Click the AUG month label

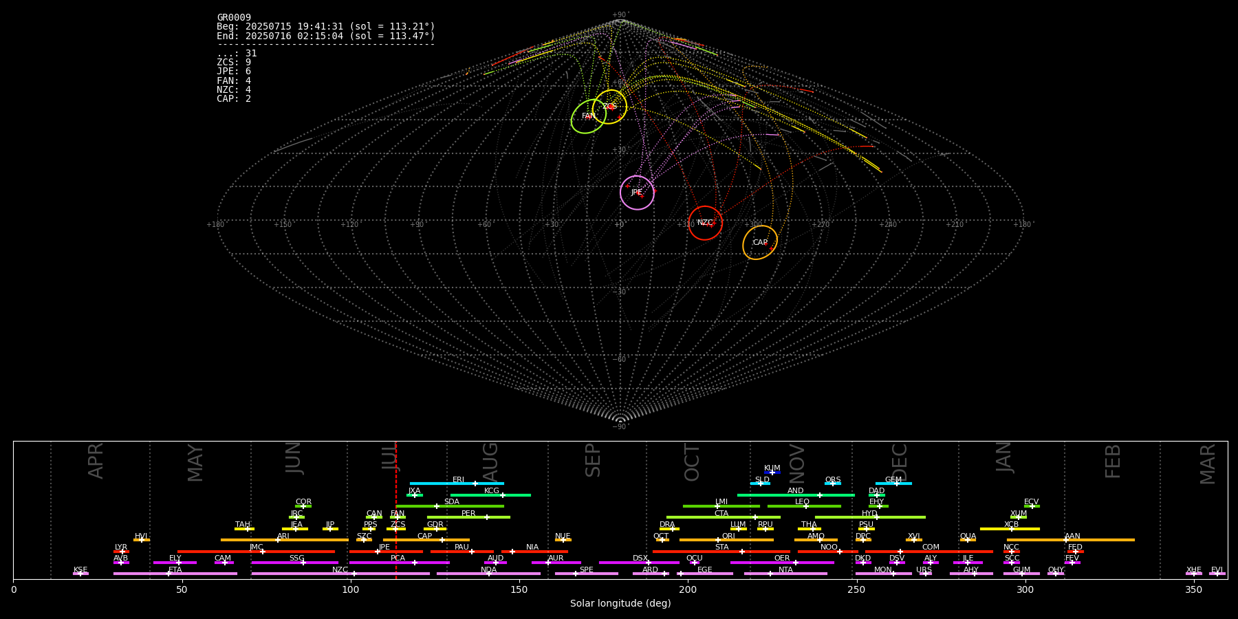(x=490, y=462)
